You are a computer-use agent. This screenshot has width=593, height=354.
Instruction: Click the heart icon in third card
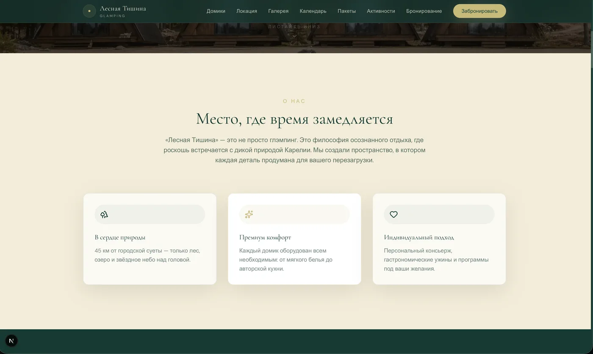393,214
